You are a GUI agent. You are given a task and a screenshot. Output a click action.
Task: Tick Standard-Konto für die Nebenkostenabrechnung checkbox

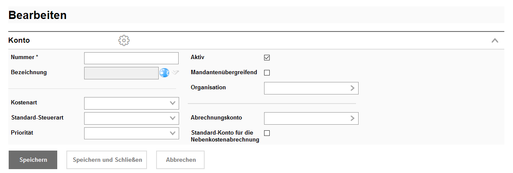pyautogui.click(x=267, y=133)
